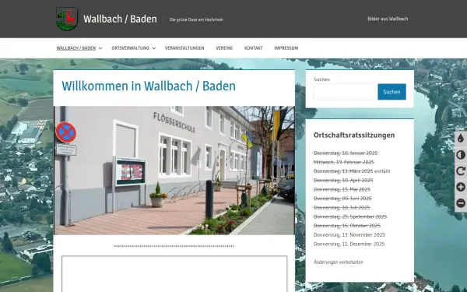Click the text Donnerstag, 16. Oktober 2025
Viewport: 467px width, 292px height.
[347, 226]
